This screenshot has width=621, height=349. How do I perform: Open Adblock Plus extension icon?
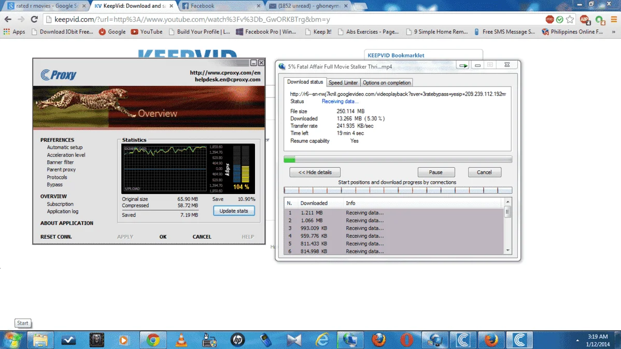coord(585,19)
